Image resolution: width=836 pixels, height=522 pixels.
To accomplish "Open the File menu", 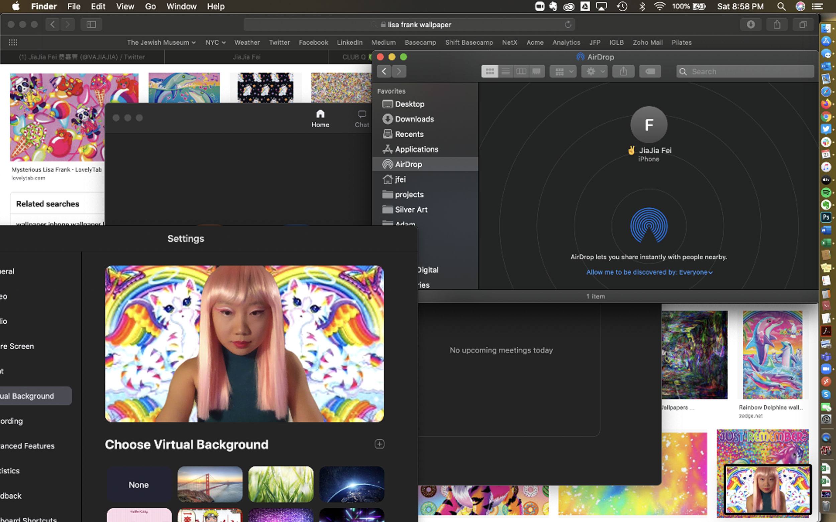I will pyautogui.click(x=74, y=7).
